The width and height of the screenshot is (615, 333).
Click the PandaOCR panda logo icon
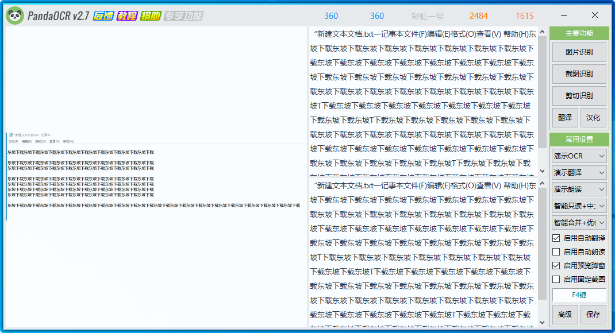click(x=14, y=16)
